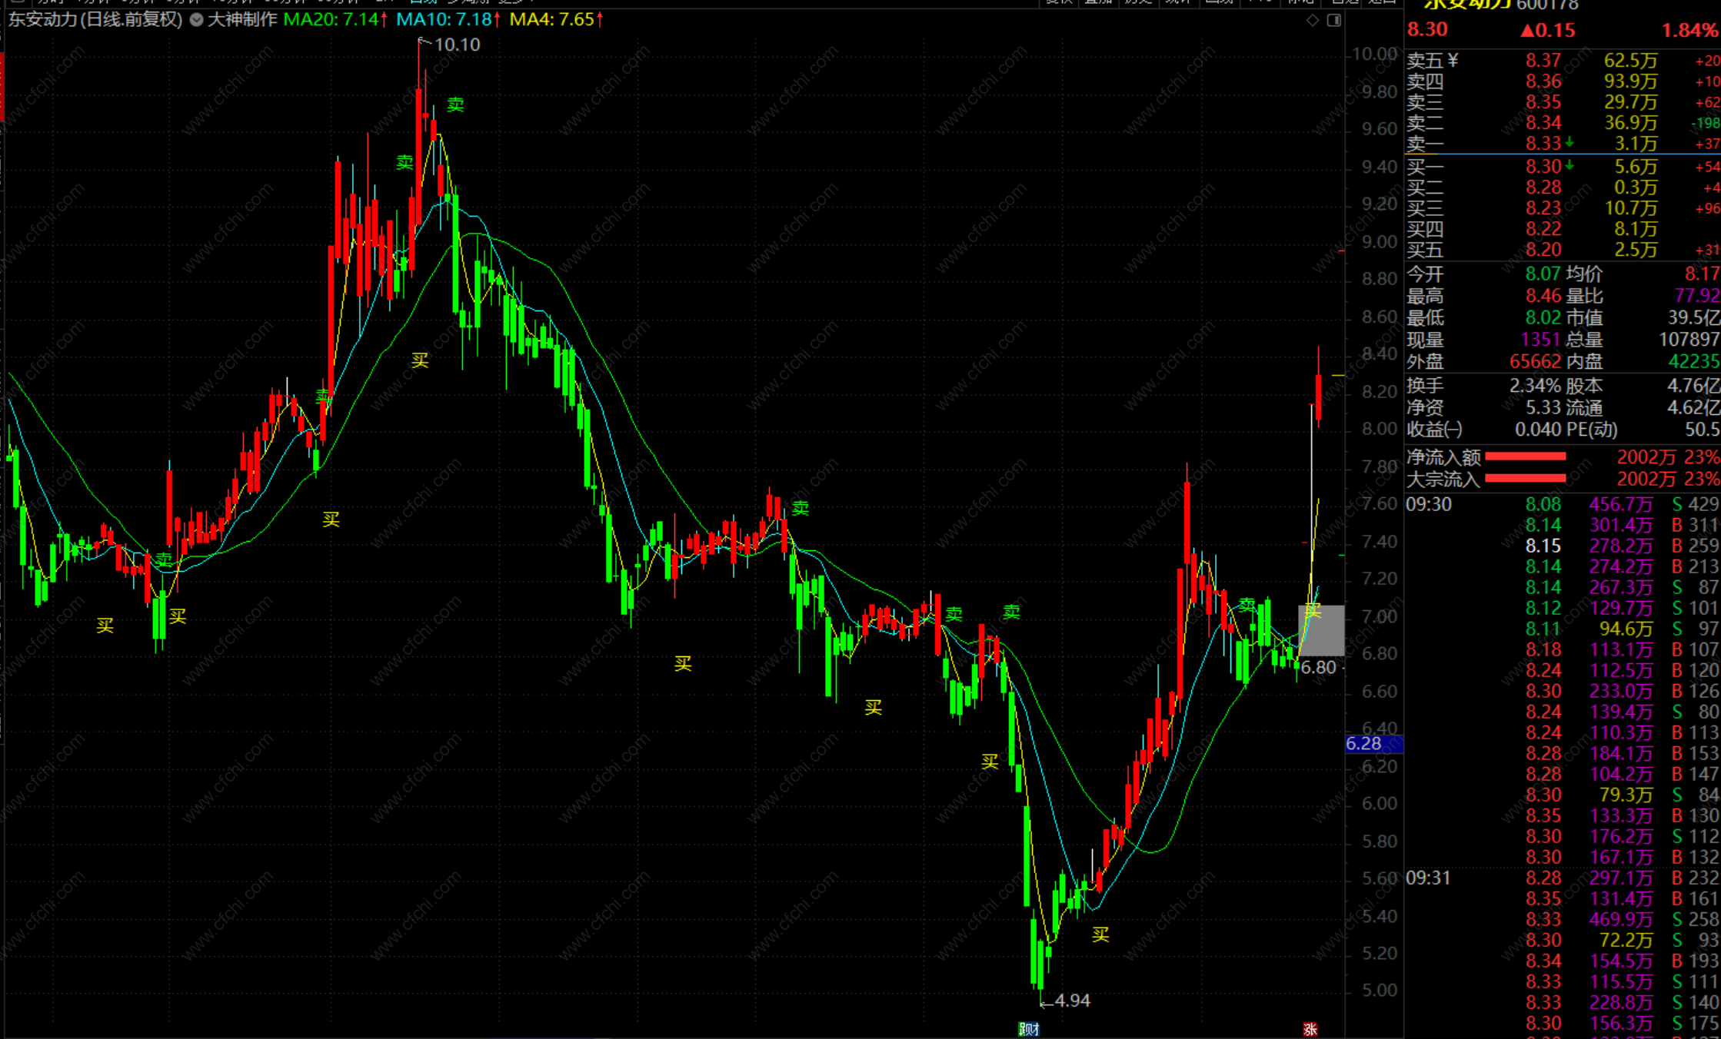
Task: Click the 大宗流入 red flow bar
Action: [x=1525, y=479]
